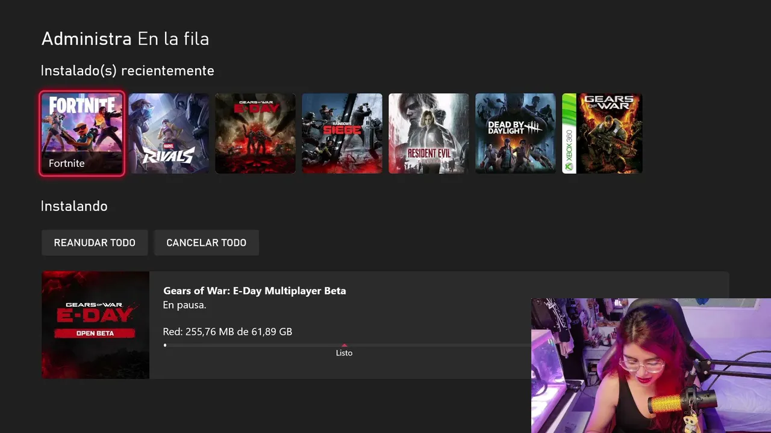Select the Marvel Rivals game tile
The height and width of the screenshot is (433, 771).
(x=169, y=134)
